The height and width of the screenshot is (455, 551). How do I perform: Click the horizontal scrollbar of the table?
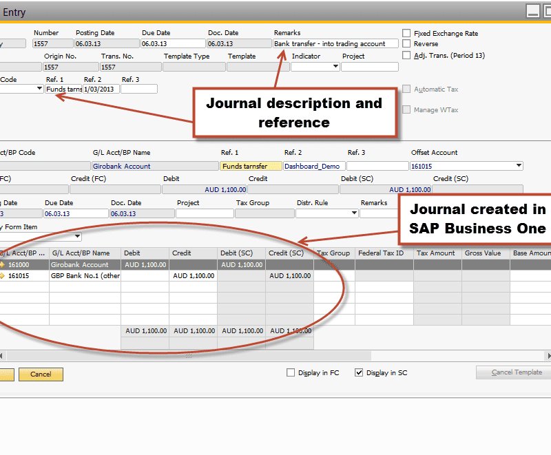click(189, 356)
